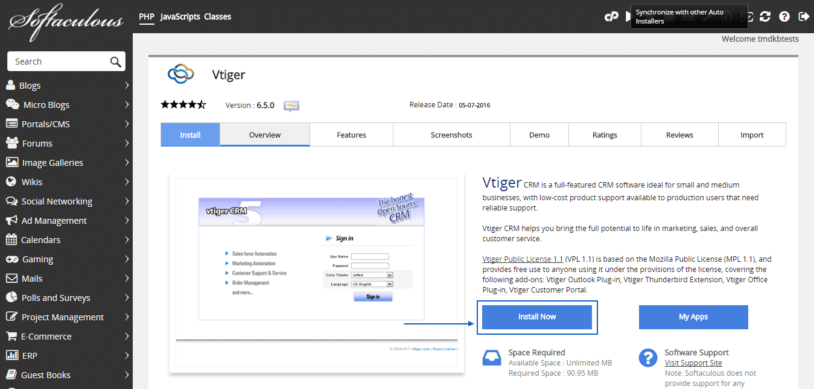Open help via the question mark icon
The width and height of the screenshot is (814, 389).
[784, 17]
